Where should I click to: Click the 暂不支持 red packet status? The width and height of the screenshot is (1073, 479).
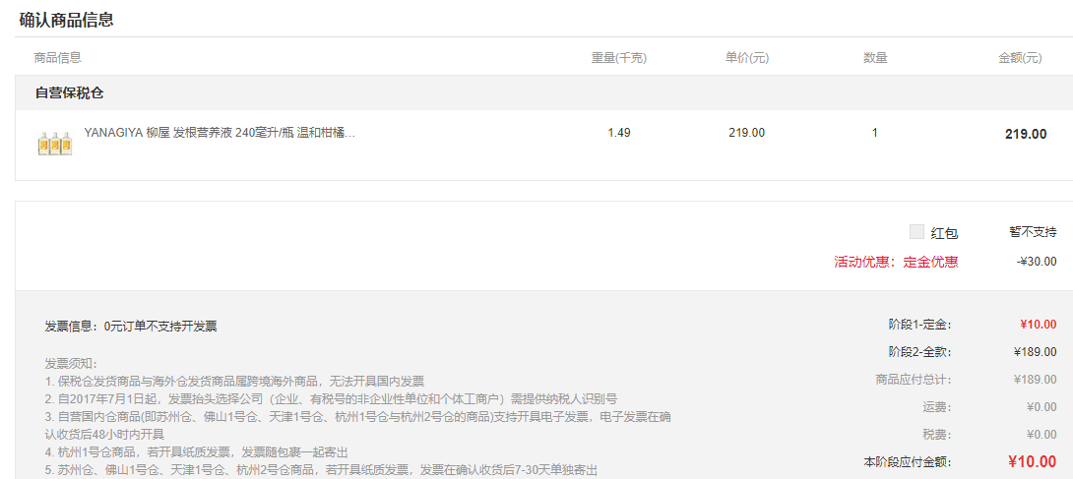coord(1033,232)
